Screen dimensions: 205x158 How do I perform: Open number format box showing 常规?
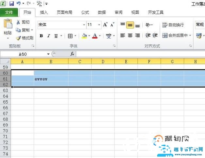tap(200, 25)
